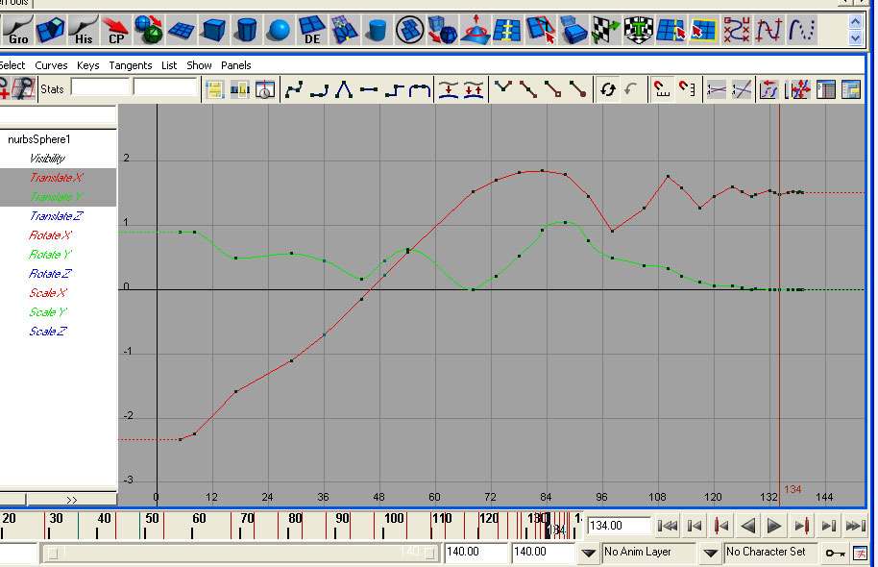Click the History (His) shelf icon
Image resolution: width=878 pixels, height=567 pixels.
point(83,30)
